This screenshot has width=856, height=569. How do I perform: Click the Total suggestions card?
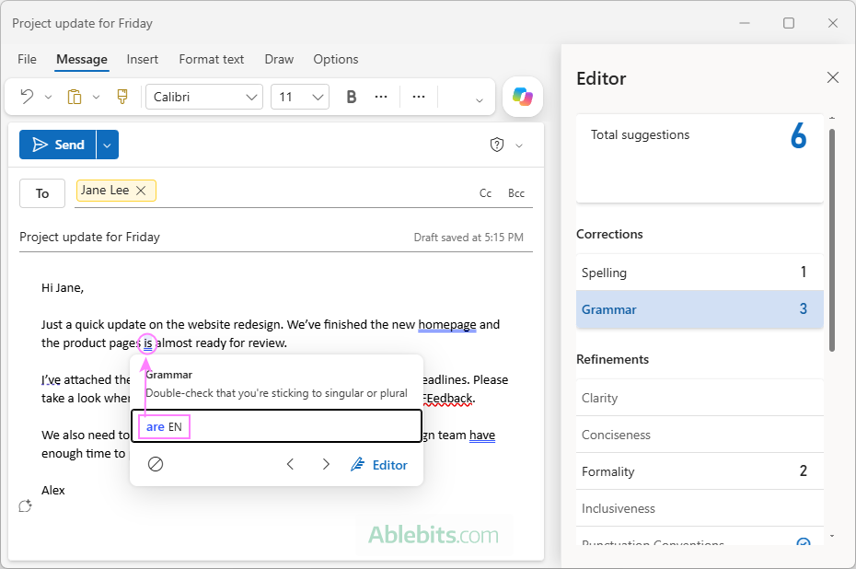point(700,158)
